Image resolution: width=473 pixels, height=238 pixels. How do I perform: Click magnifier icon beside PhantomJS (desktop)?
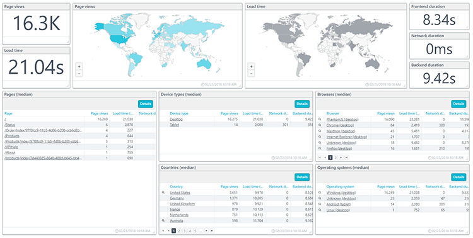[320, 119]
